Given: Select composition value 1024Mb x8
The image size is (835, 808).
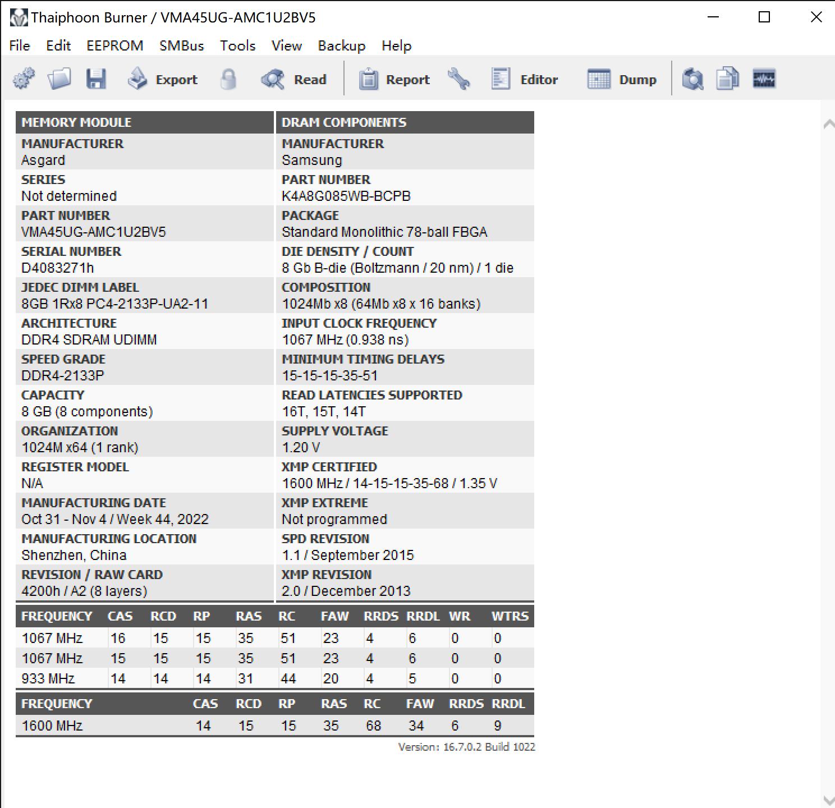Looking at the screenshot, I should coord(381,304).
